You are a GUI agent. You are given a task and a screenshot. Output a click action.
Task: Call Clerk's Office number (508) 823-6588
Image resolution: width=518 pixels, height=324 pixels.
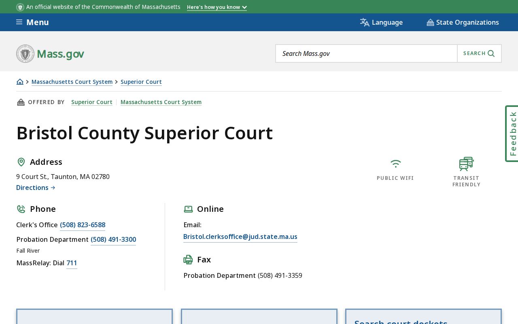[83, 225]
